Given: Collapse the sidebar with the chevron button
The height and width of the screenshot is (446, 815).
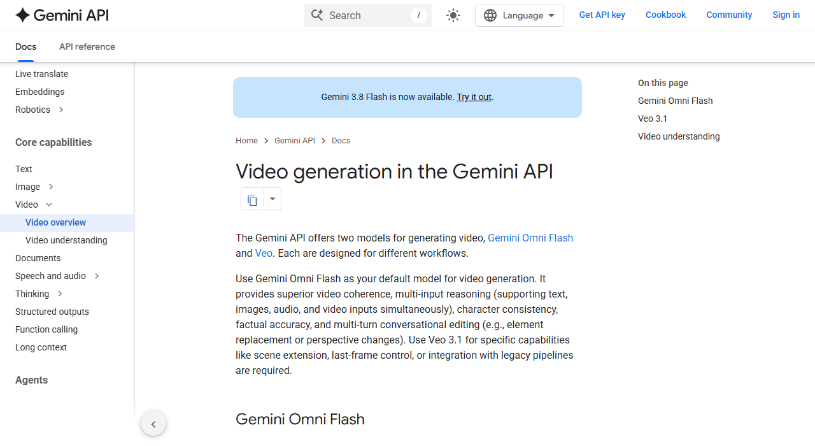Looking at the screenshot, I should pos(153,424).
